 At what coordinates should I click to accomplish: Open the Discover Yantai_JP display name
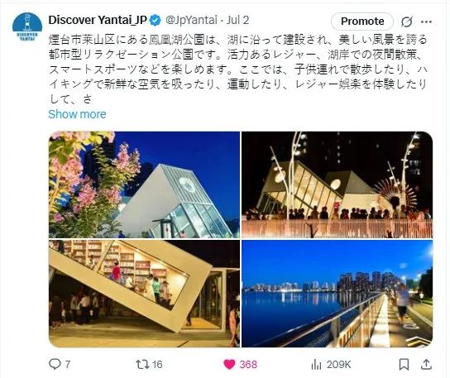[x=98, y=20]
